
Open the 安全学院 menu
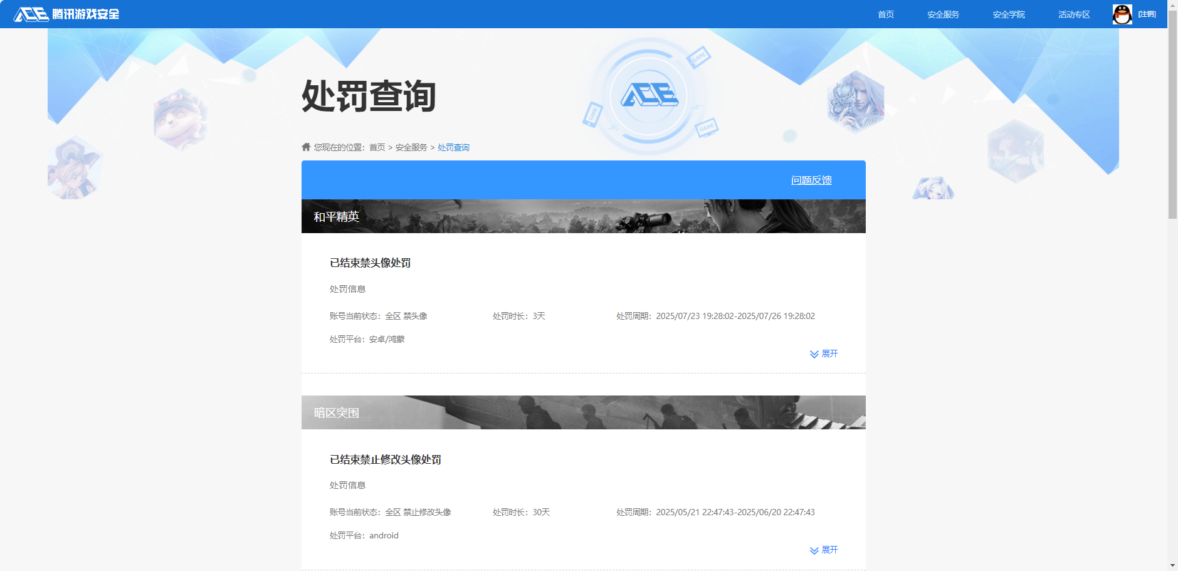1009,14
